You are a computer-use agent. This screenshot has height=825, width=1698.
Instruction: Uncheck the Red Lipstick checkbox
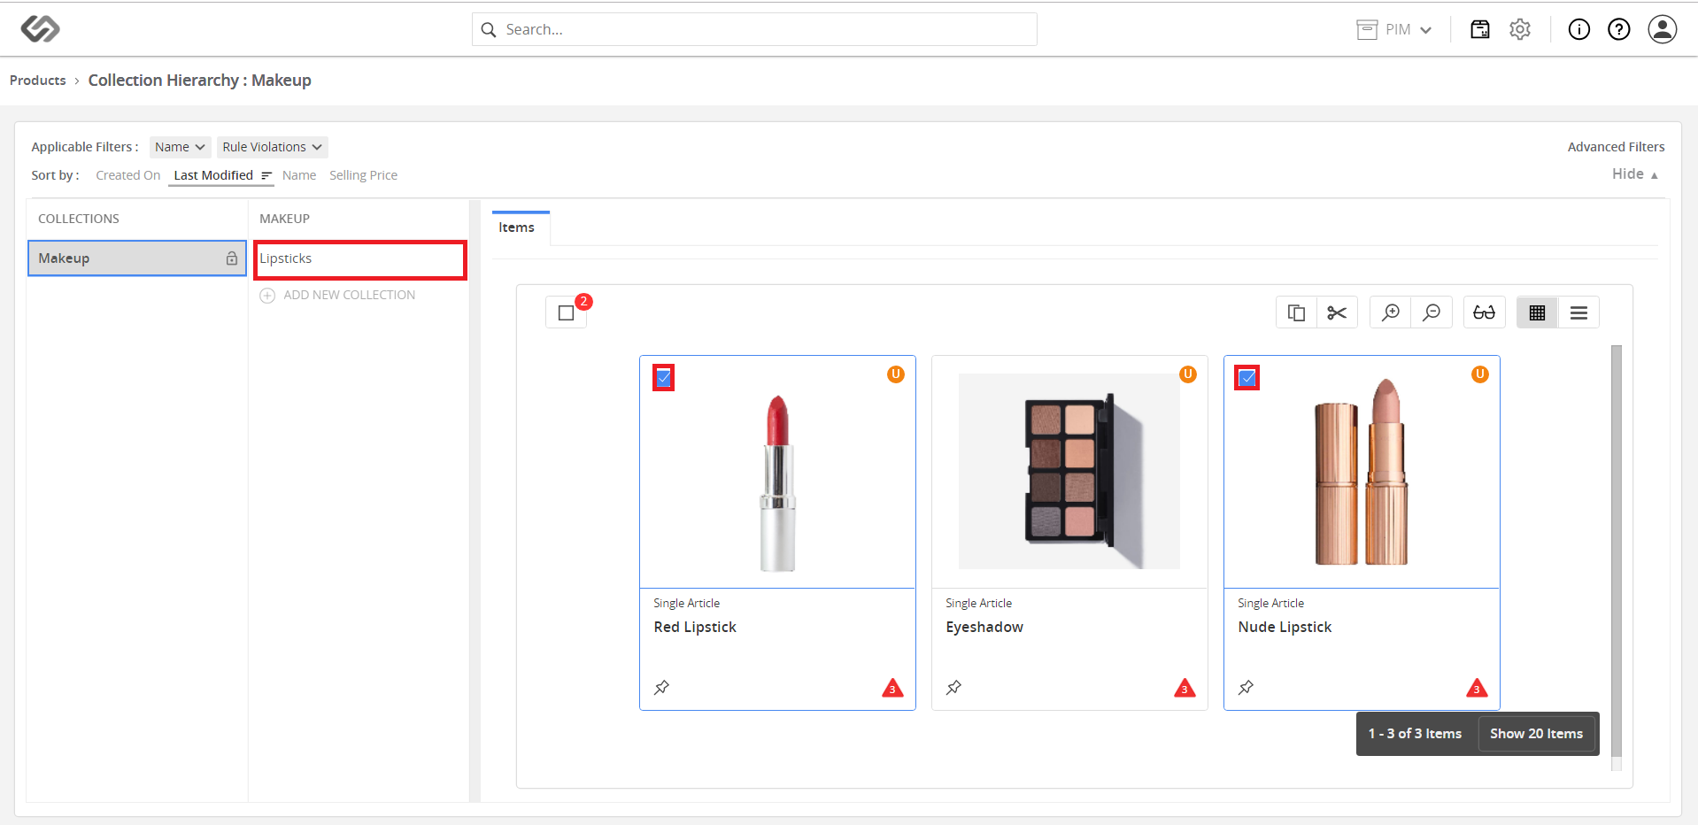tap(663, 378)
